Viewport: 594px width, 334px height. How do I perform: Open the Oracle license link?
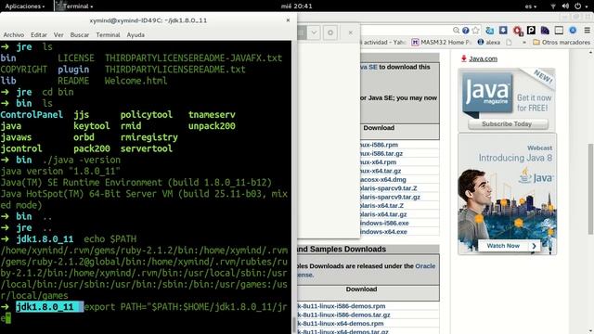425,266
